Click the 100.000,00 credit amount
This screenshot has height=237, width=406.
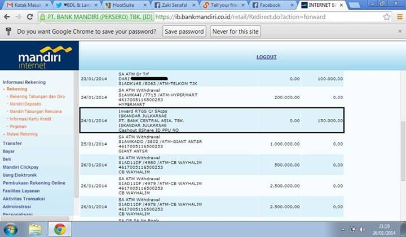(330, 79)
